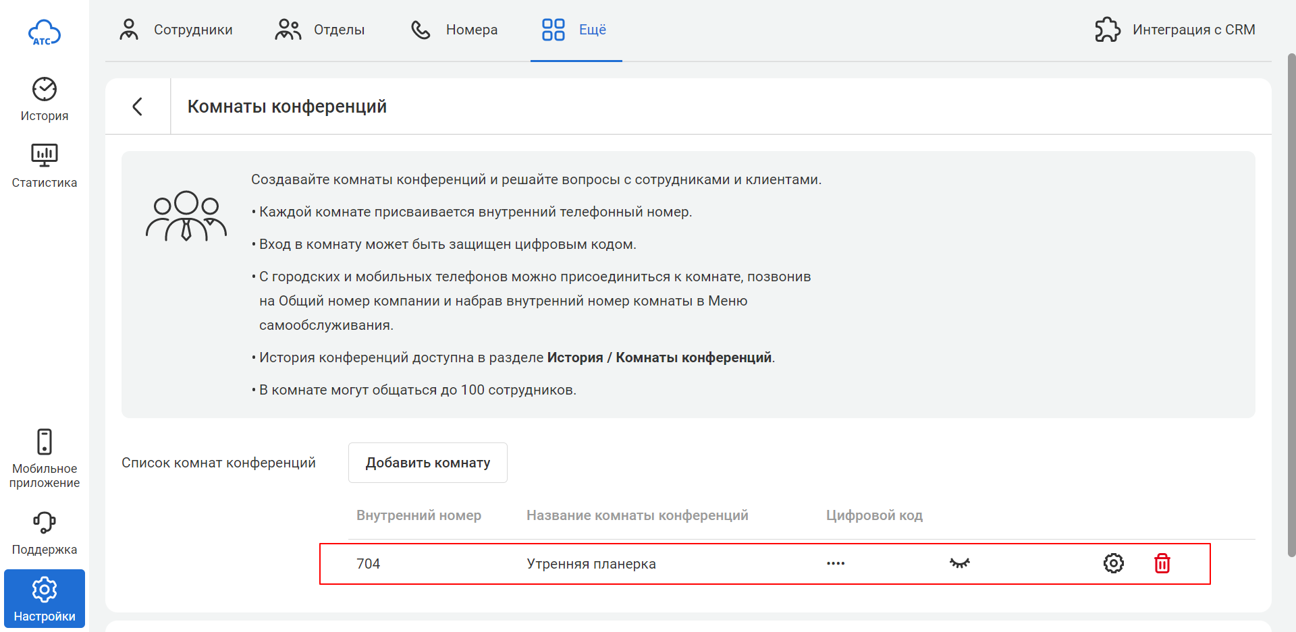Open Поддержка headset icon
Viewport: 1296px width, 632px height.
click(45, 522)
